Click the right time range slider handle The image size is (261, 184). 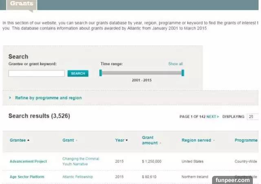pos(183,73)
